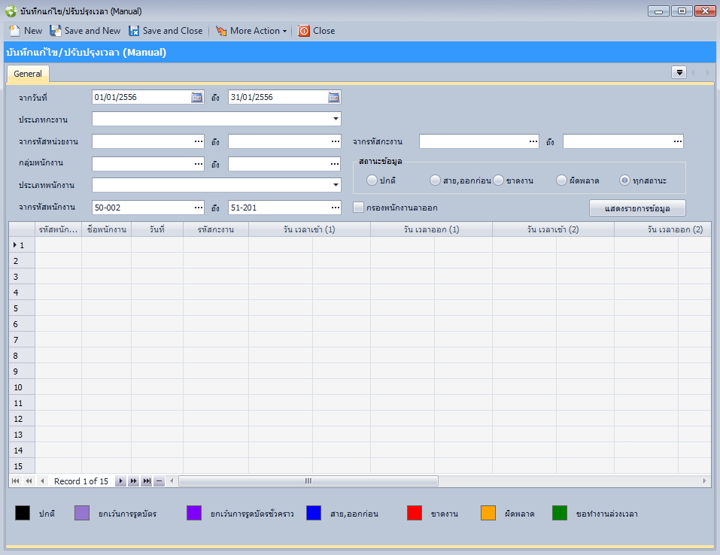The width and height of the screenshot is (720, 555).
Task: Click the Save and Close disk icon
Action: point(134,31)
